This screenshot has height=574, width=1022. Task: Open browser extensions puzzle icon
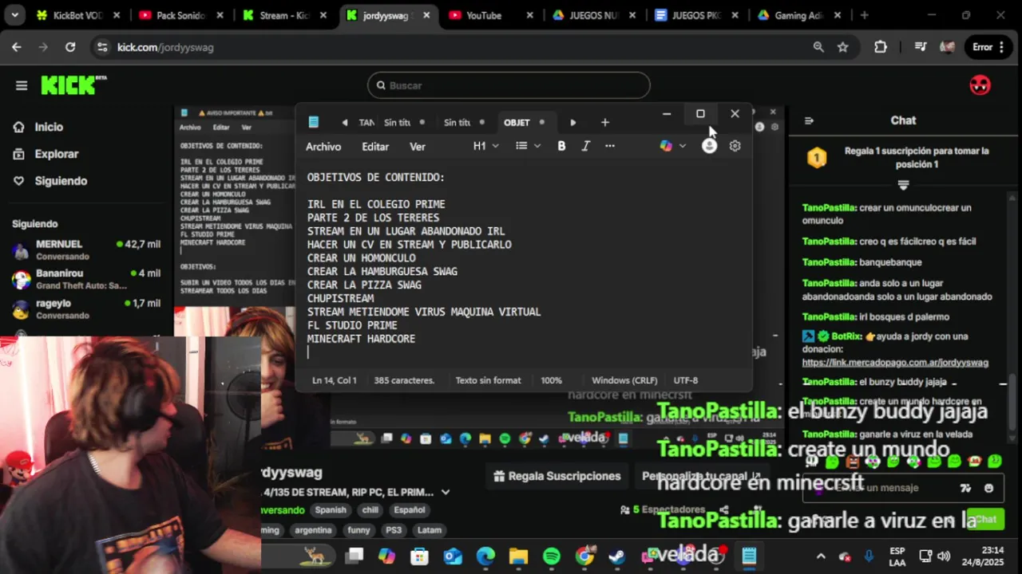coord(881,47)
